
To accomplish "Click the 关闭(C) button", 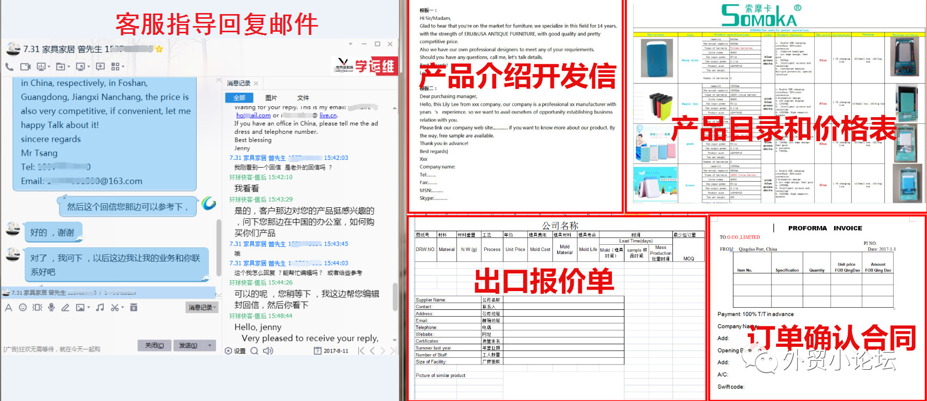I will click(x=154, y=345).
